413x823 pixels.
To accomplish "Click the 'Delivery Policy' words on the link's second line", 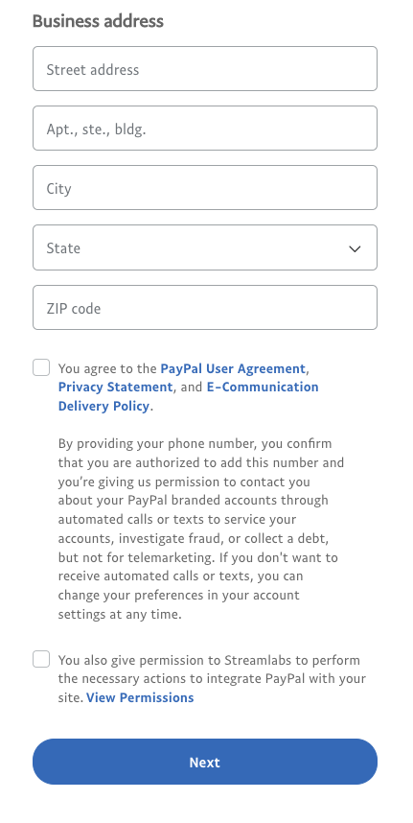I will [x=103, y=407].
